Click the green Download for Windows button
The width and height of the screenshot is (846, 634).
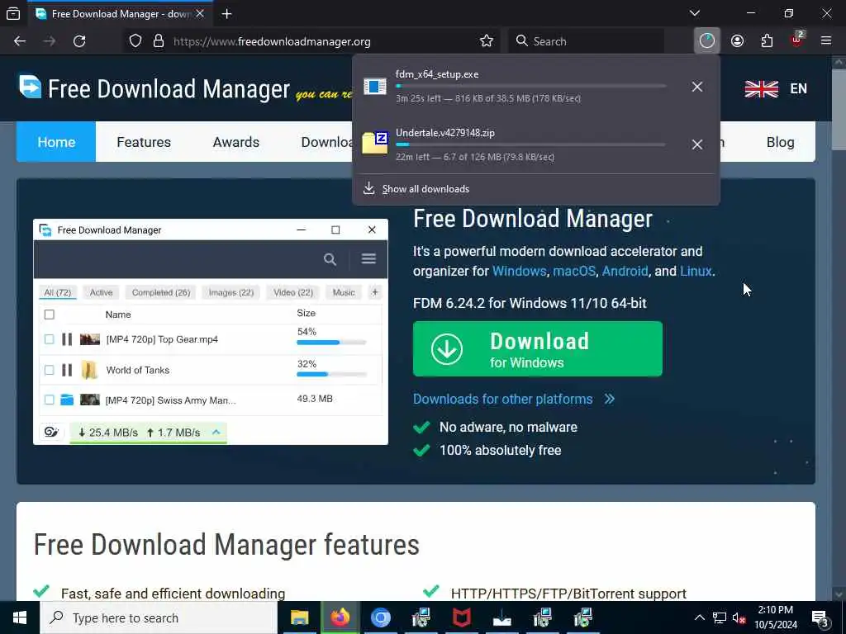pyautogui.click(x=537, y=349)
